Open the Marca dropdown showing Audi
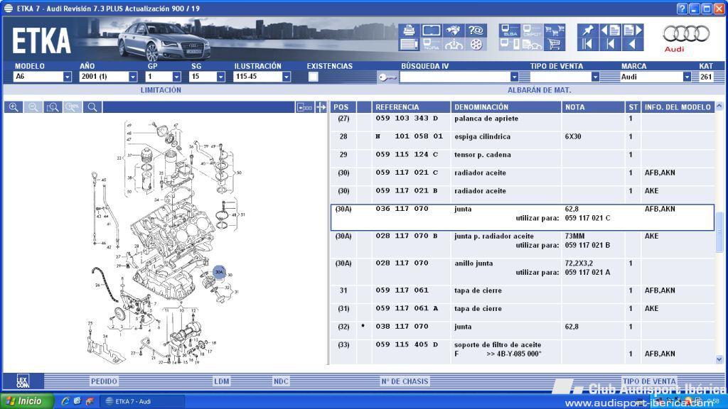The image size is (728, 409). coord(687,77)
